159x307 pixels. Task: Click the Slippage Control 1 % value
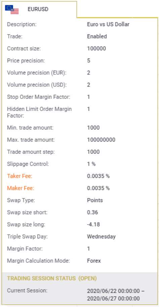point(91,164)
